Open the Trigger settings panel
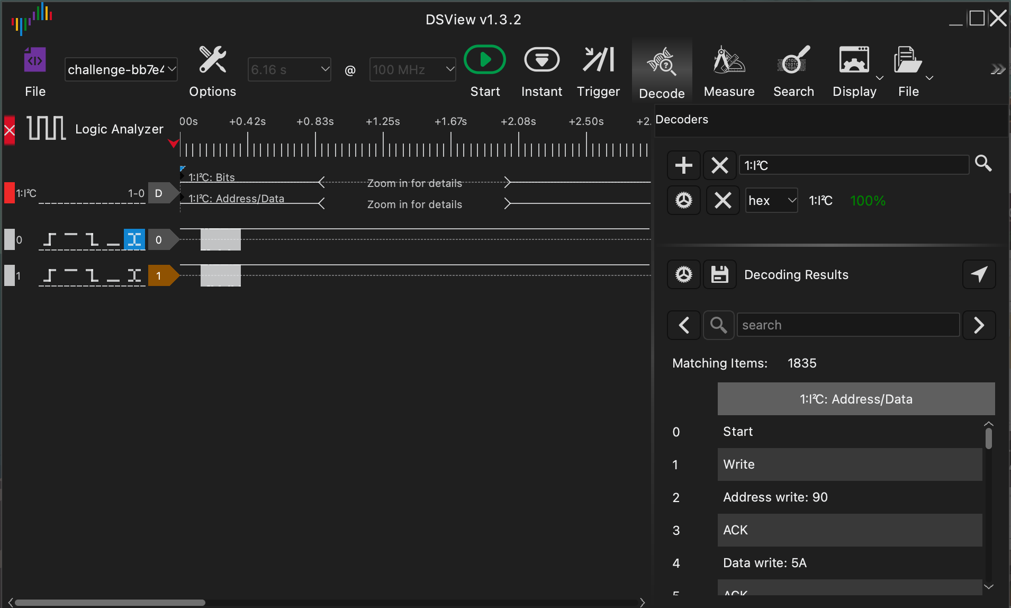 point(598,59)
